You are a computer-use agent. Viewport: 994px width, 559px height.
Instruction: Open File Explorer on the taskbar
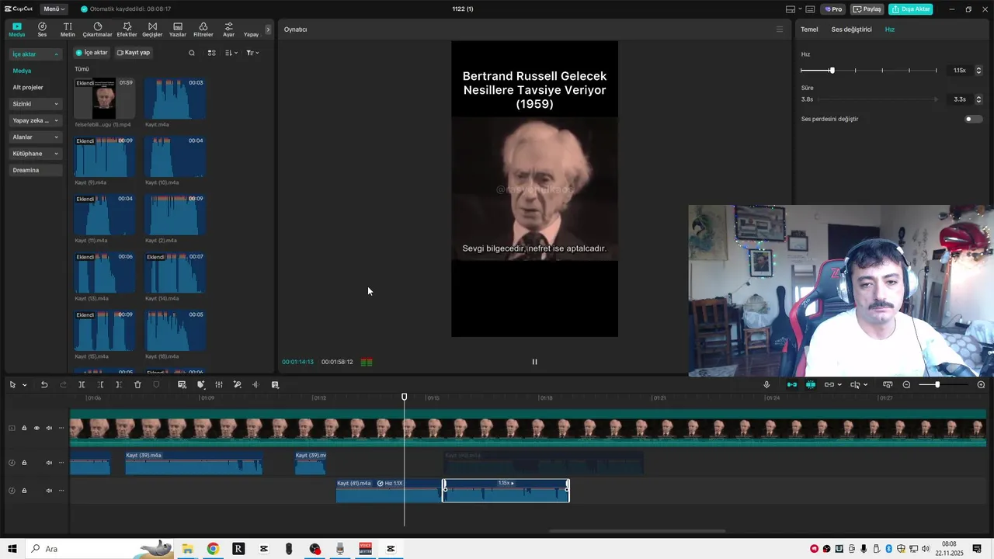pos(187,549)
